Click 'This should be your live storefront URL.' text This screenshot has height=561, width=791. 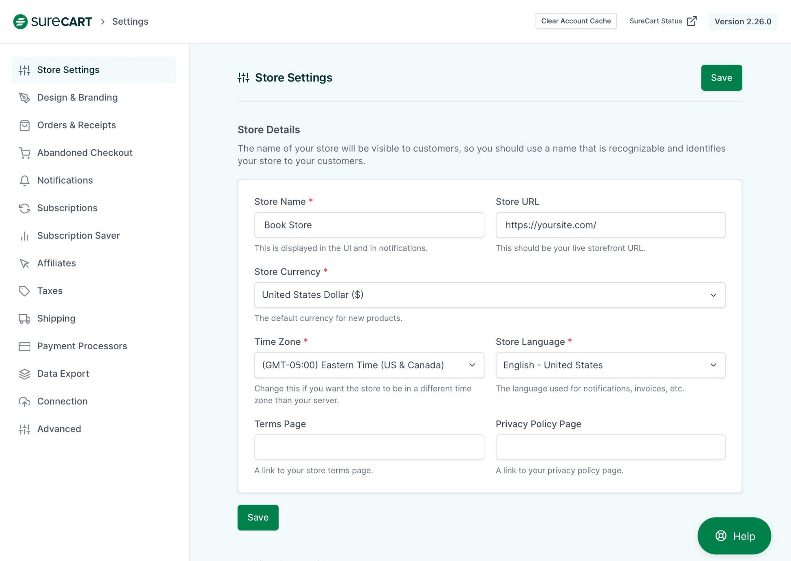(x=570, y=248)
